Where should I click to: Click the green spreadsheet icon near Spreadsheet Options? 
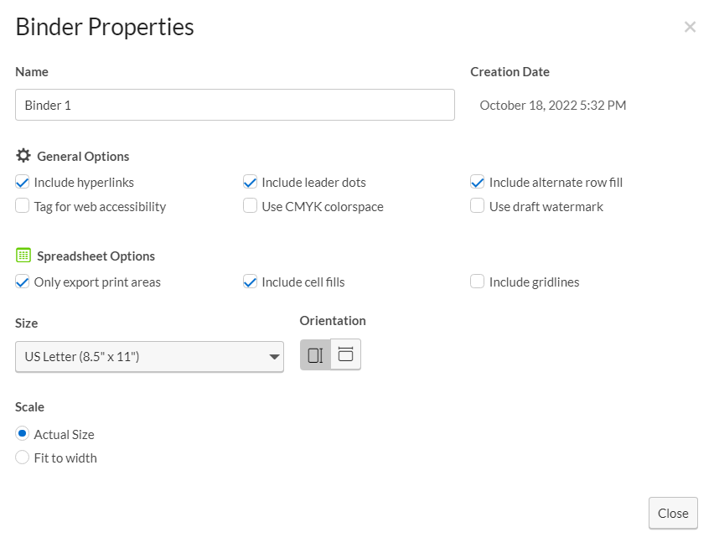(x=23, y=255)
